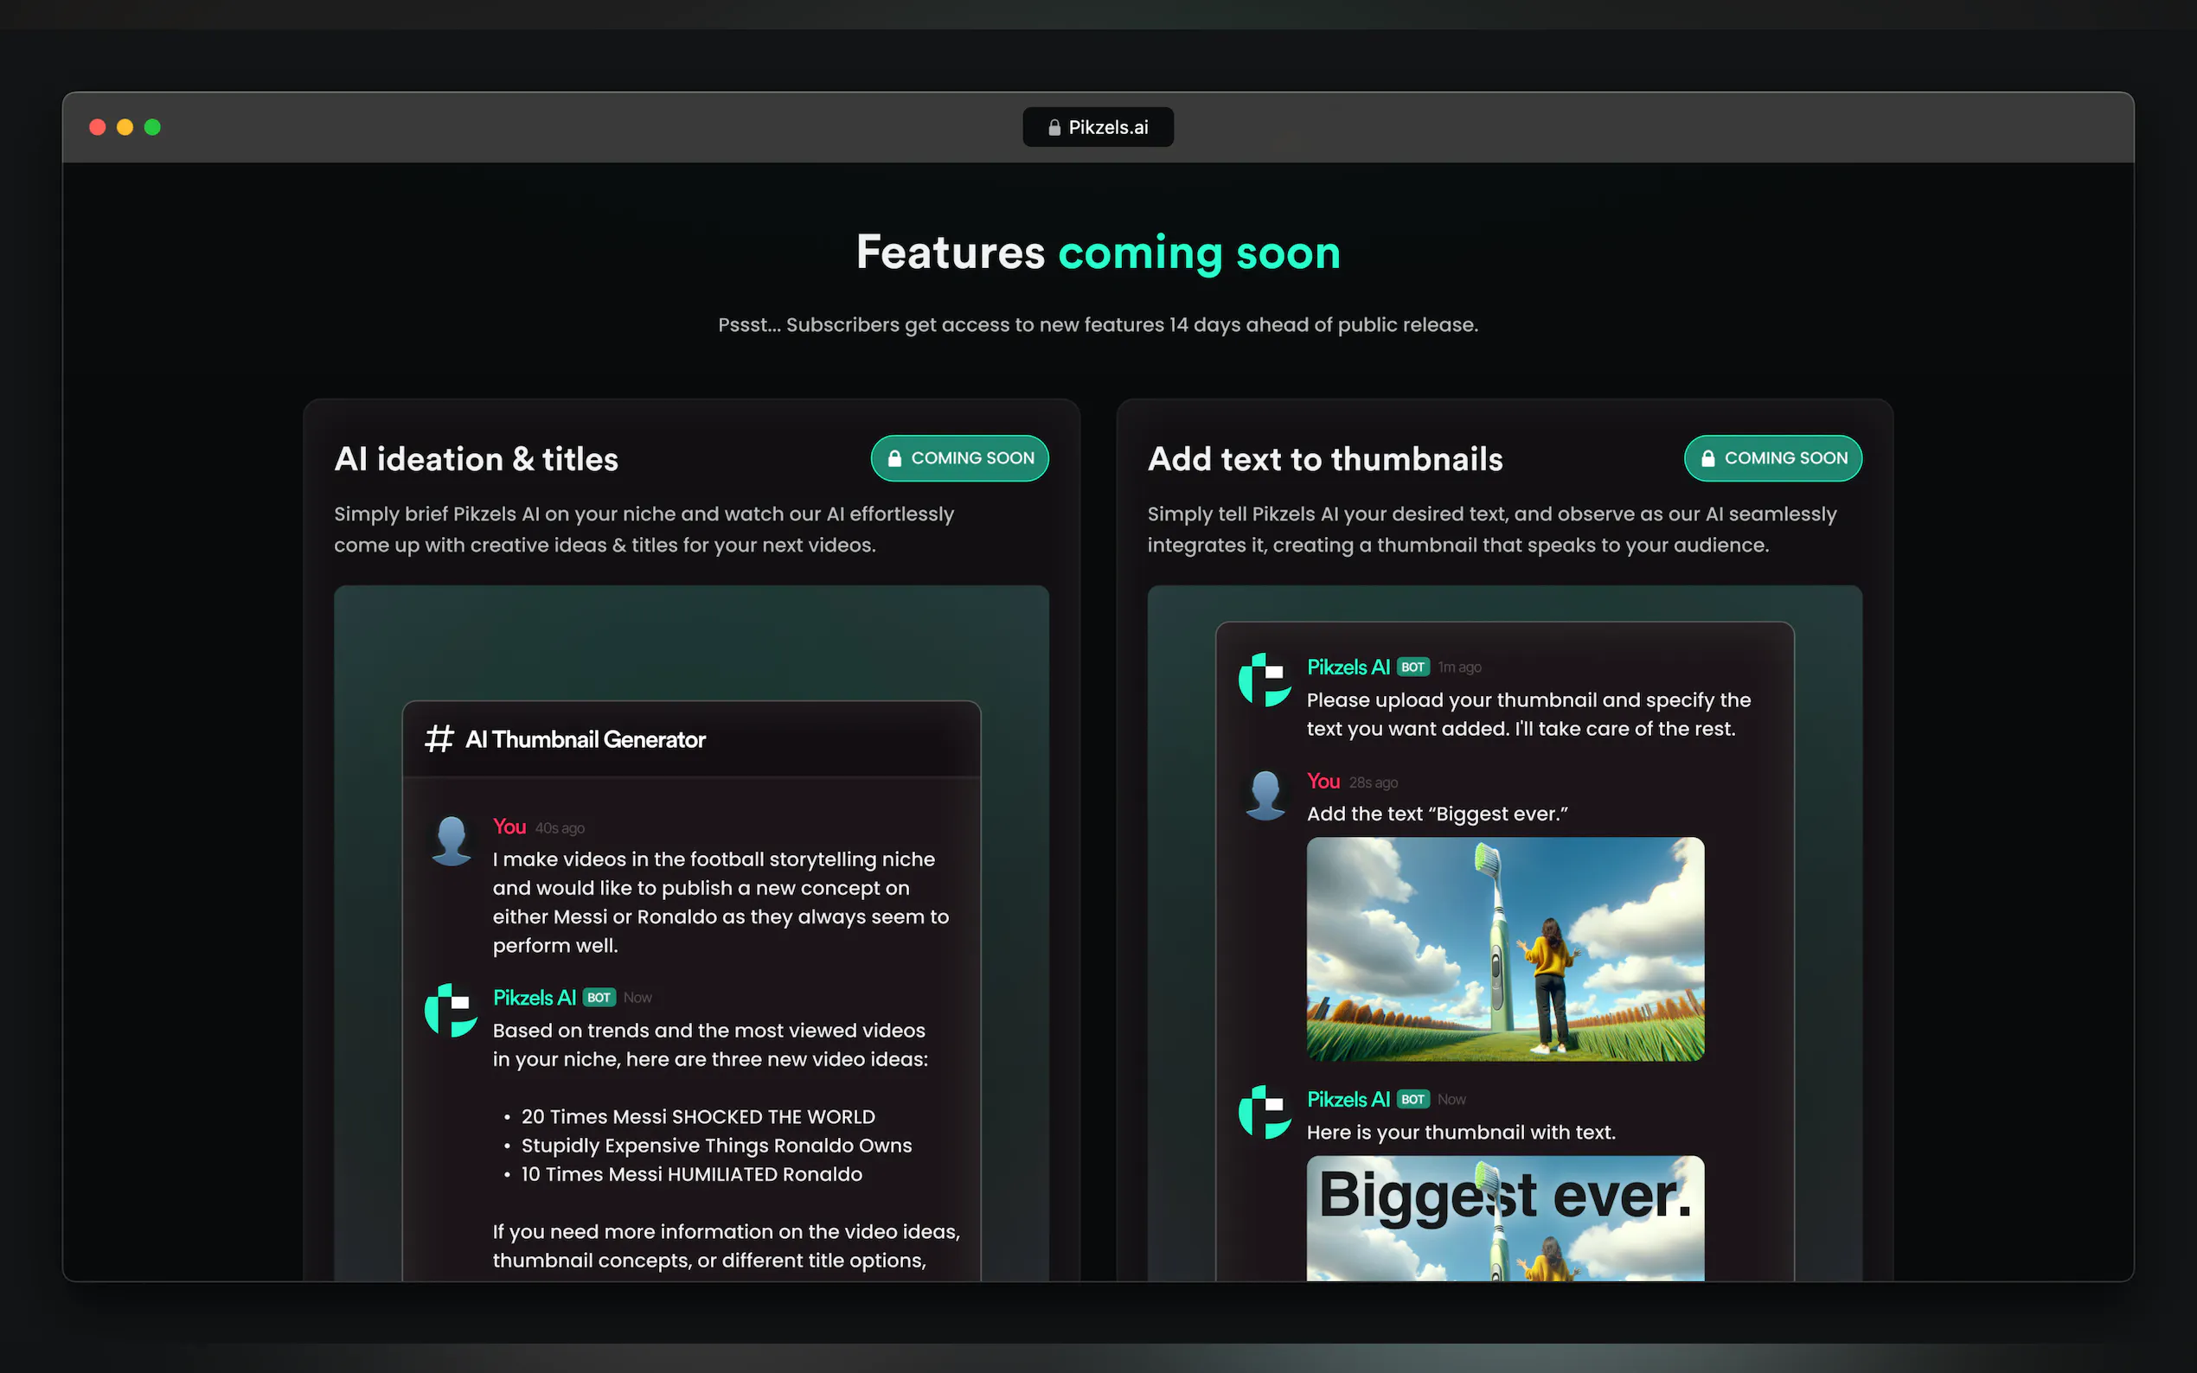This screenshot has width=2197, height=1373.
Task: Click 'Here is your thumbnail with text.' message
Action: (x=1460, y=1133)
